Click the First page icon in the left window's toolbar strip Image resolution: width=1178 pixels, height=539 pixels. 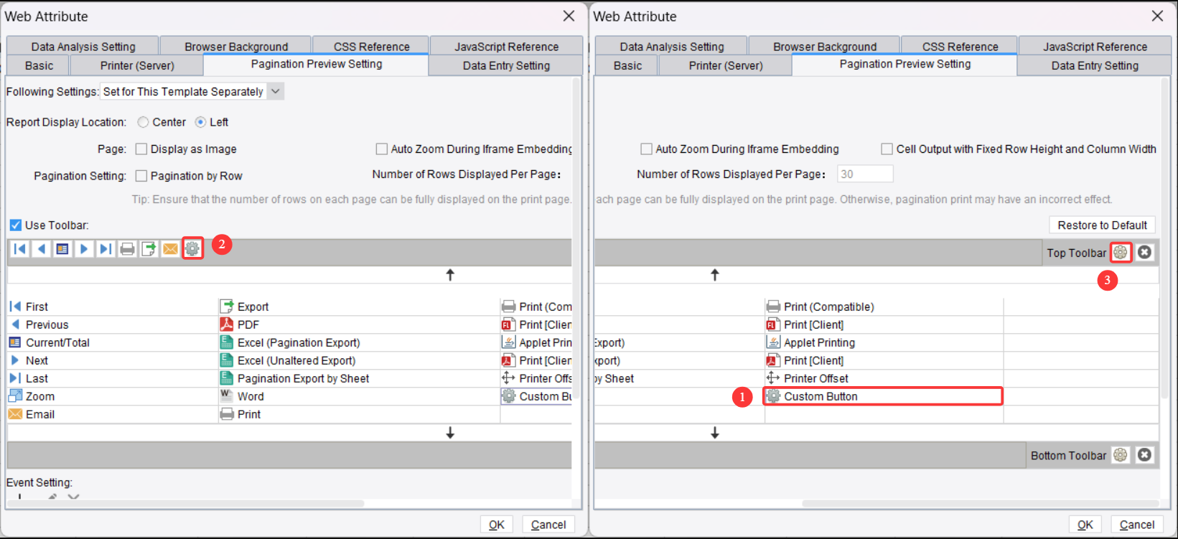point(20,249)
